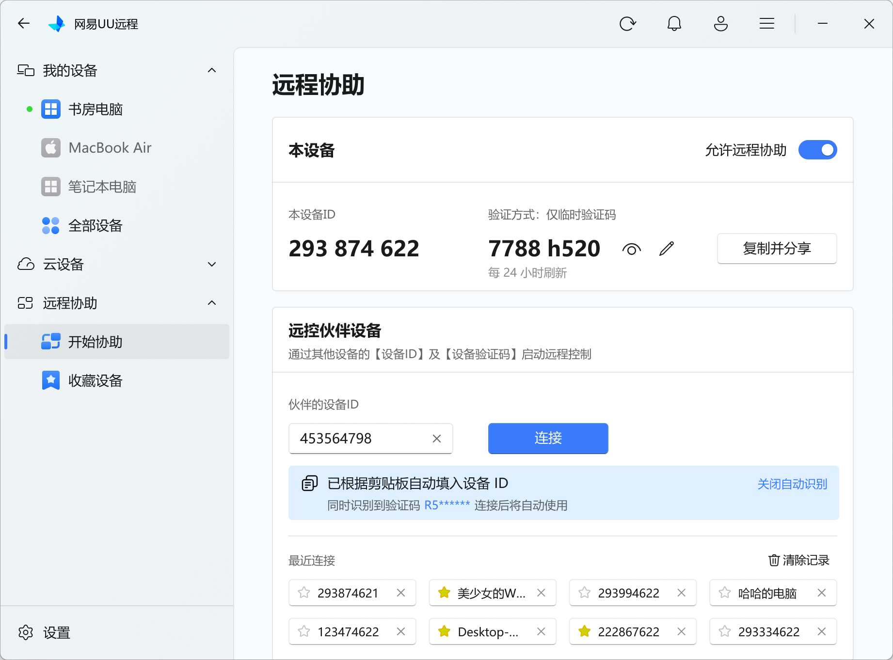This screenshot has width=893, height=660.
Task: Toggle the 允许远程协助 switch
Action: click(818, 150)
